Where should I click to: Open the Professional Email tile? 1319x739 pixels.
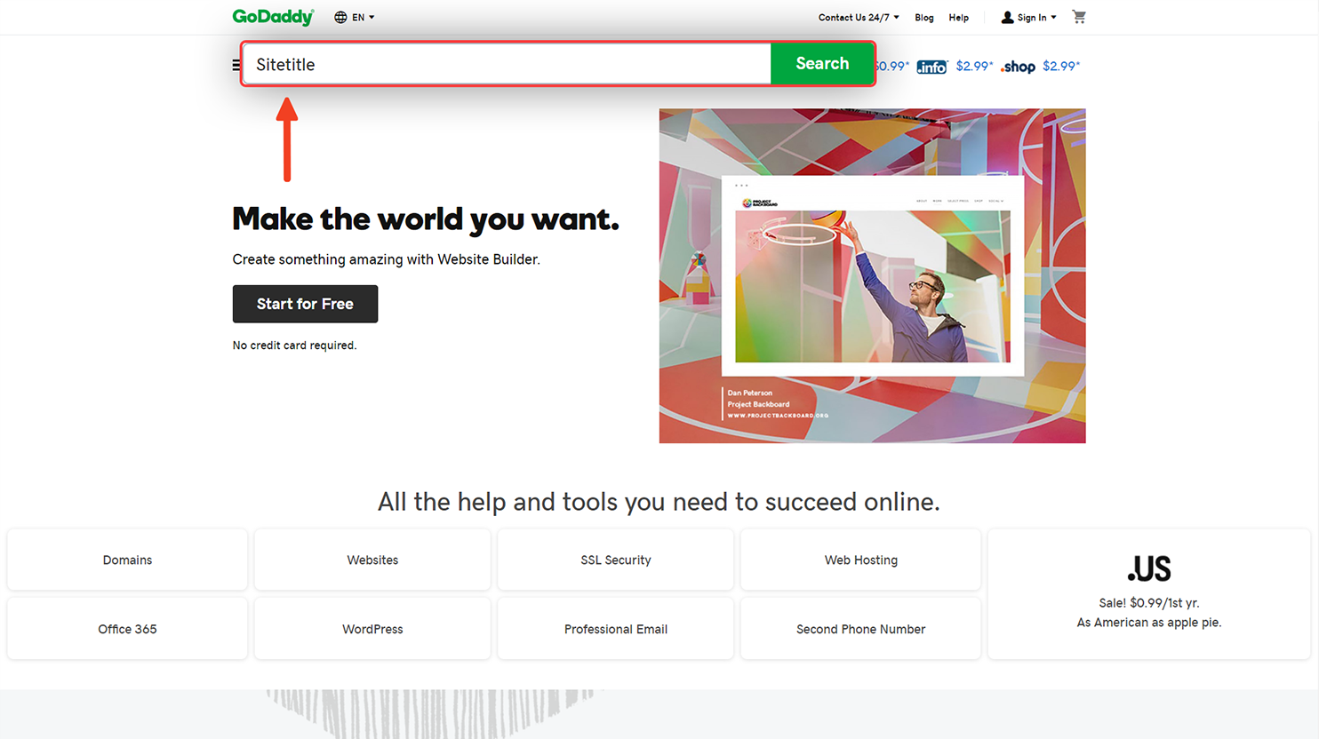(x=615, y=629)
